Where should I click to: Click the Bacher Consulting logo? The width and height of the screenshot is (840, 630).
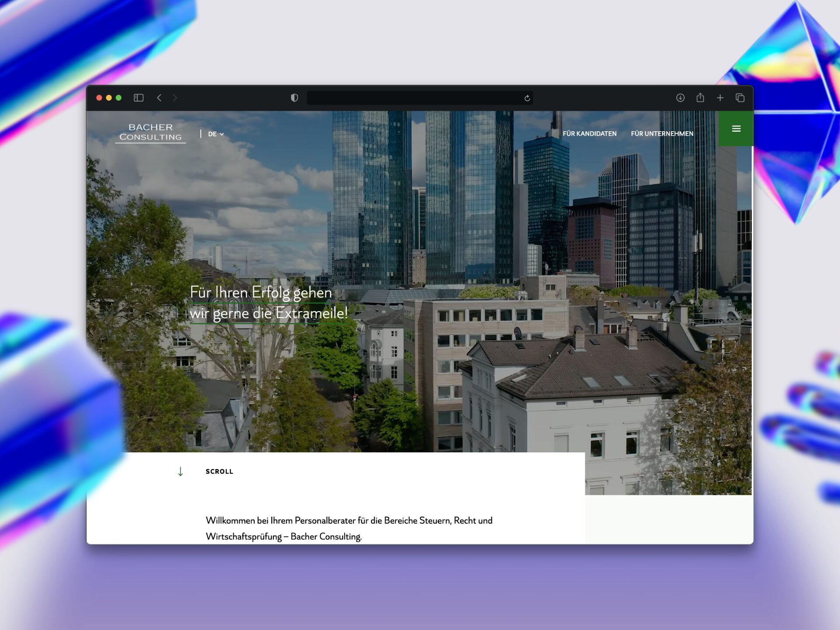(x=150, y=133)
